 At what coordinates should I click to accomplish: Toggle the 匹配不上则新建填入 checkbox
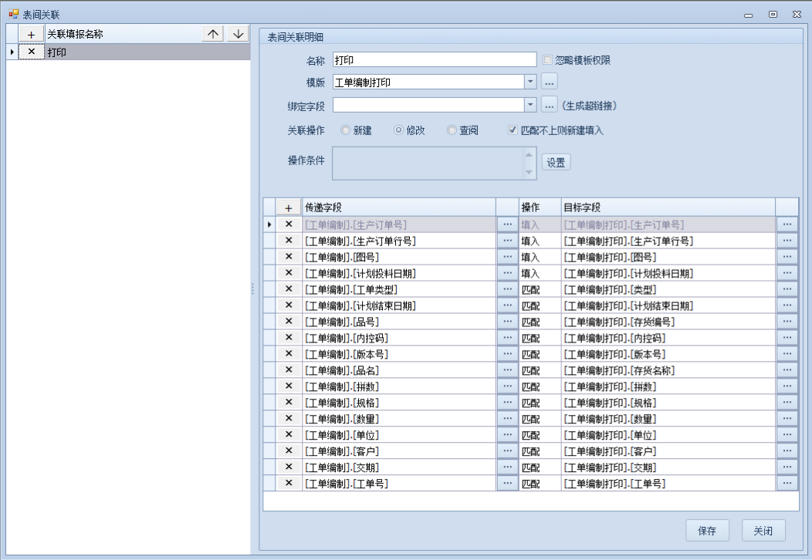coord(513,130)
